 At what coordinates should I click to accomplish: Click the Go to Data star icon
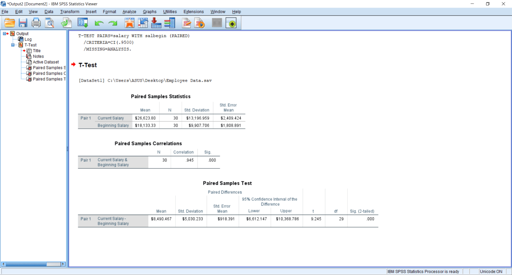pyautogui.click(x=129, y=23)
